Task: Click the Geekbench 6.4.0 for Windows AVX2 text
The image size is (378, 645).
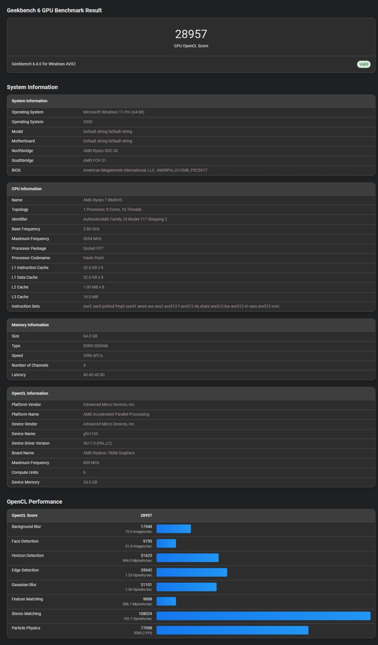Action: pos(44,64)
